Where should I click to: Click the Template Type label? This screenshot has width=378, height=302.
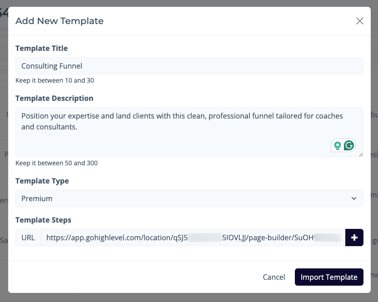tap(42, 181)
